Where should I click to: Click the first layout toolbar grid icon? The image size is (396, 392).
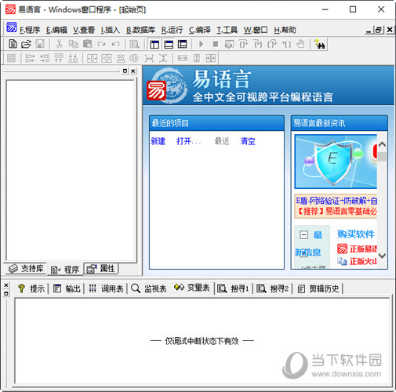pyautogui.click(x=11, y=58)
